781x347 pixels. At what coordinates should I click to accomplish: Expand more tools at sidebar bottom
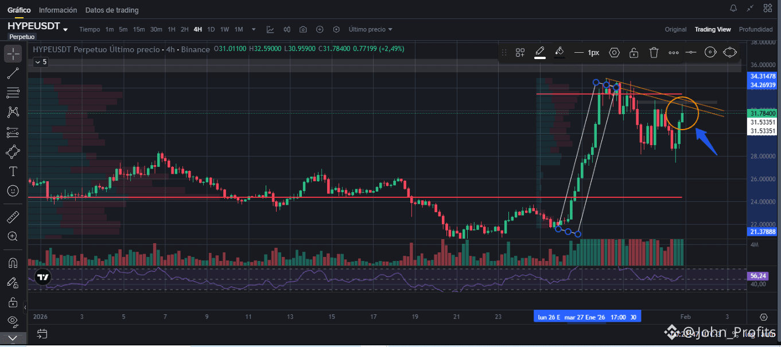(13, 338)
